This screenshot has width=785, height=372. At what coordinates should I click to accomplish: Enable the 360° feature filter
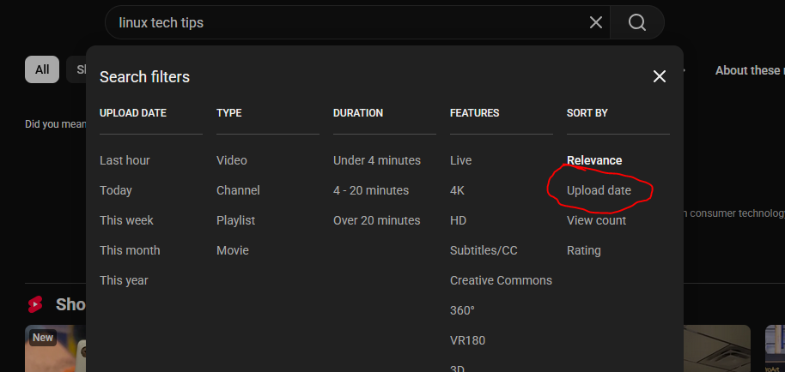click(462, 310)
